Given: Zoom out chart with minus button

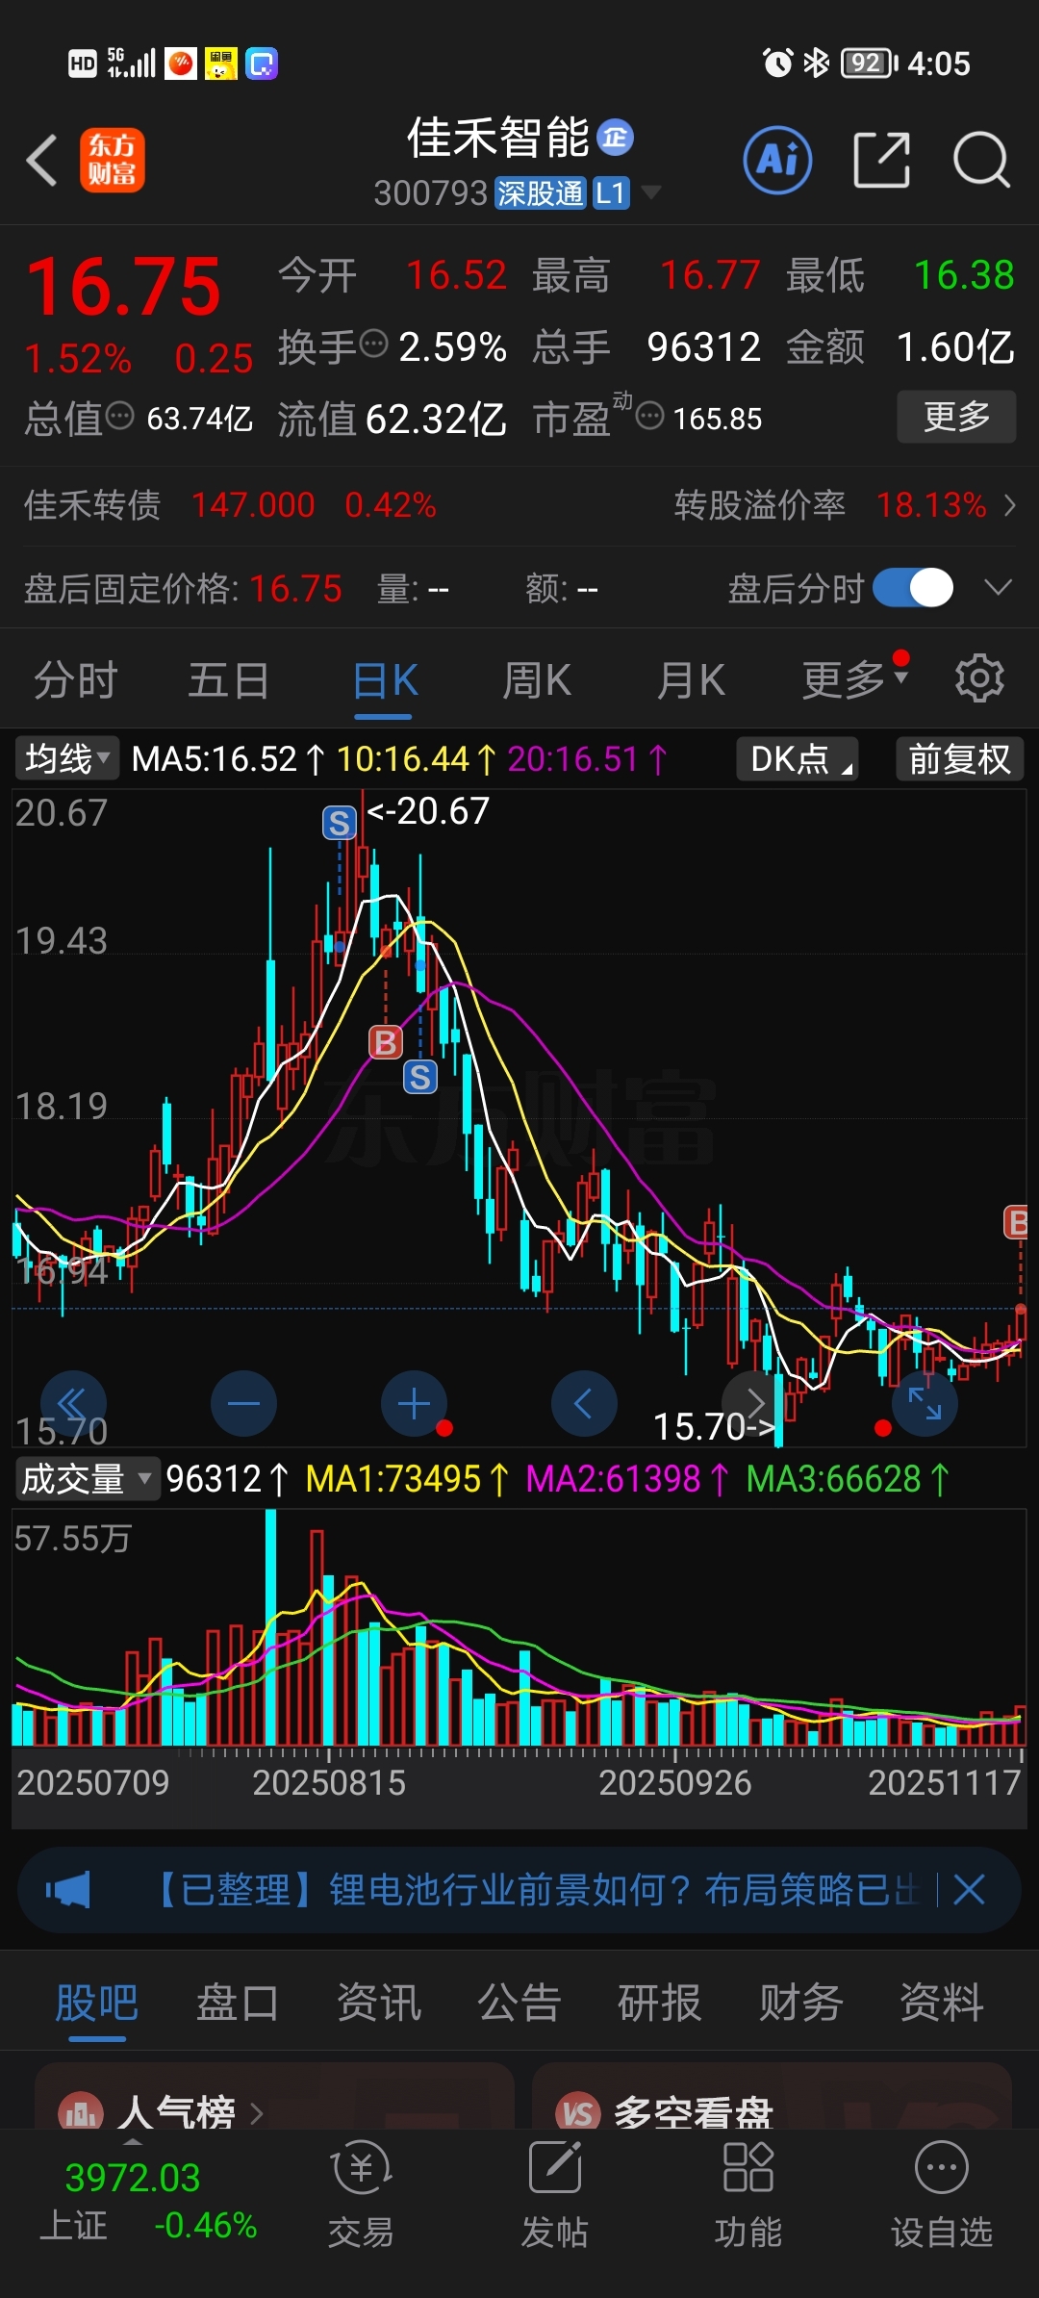Looking at the screenshot, I should 243,1404.
